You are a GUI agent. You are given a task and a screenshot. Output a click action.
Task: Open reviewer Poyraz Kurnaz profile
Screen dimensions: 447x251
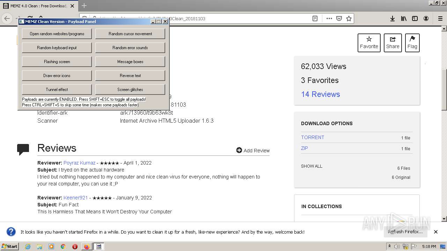tap(79, 163)
